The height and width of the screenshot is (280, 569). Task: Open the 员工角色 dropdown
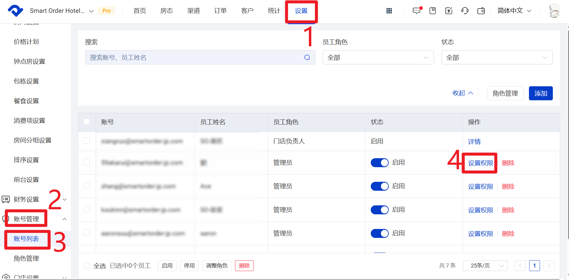tap(378, 58)
